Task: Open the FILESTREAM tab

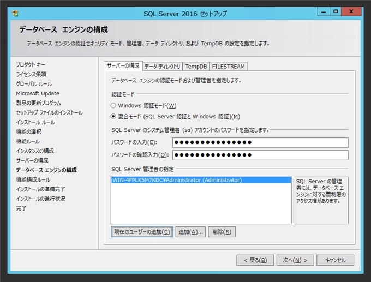Action: 228,67
